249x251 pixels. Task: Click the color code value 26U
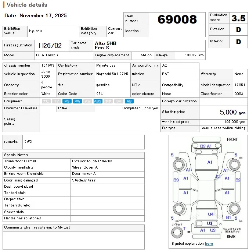[x=100, y=93]
